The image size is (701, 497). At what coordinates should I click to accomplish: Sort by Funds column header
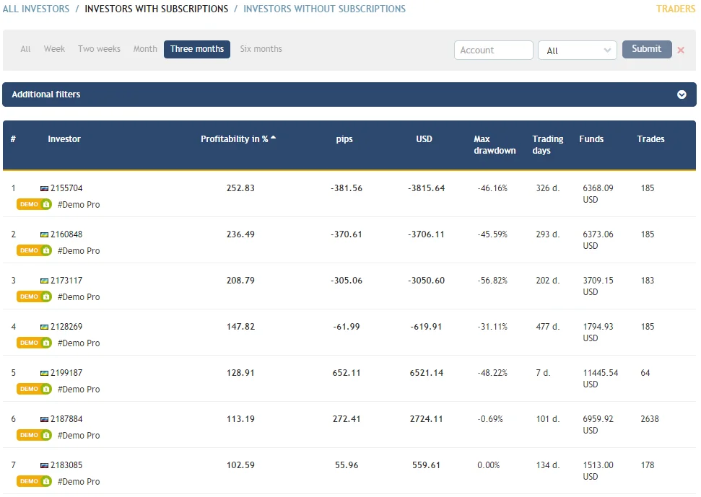[x=591, y=139]
